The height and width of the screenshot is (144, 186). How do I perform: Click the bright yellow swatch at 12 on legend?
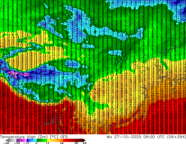click(x=48, y=140)
